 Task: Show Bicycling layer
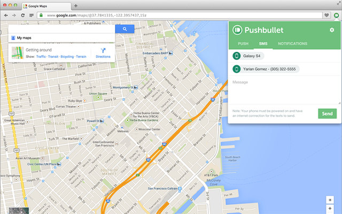coord(67,57)
